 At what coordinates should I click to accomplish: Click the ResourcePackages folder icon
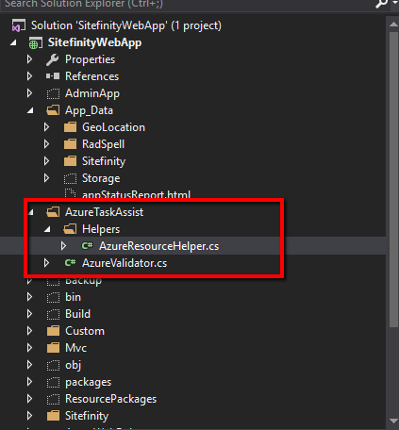pyautogui.click(x=53, y=399)
